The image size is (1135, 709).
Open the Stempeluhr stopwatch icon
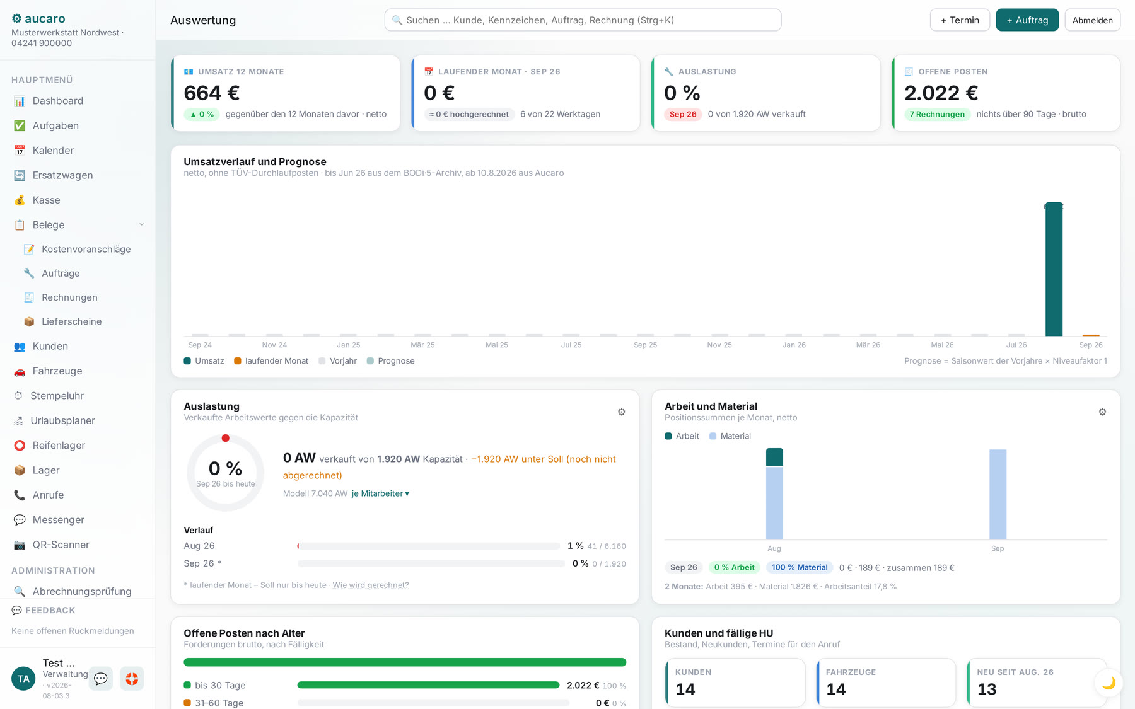(x=18, y=396)
